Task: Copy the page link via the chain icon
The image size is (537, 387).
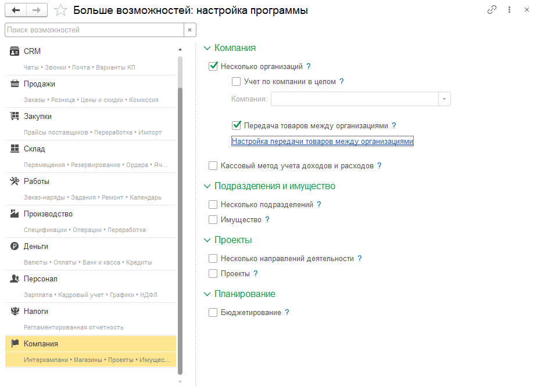Action: pyautogui.click(x=492, y=10)
